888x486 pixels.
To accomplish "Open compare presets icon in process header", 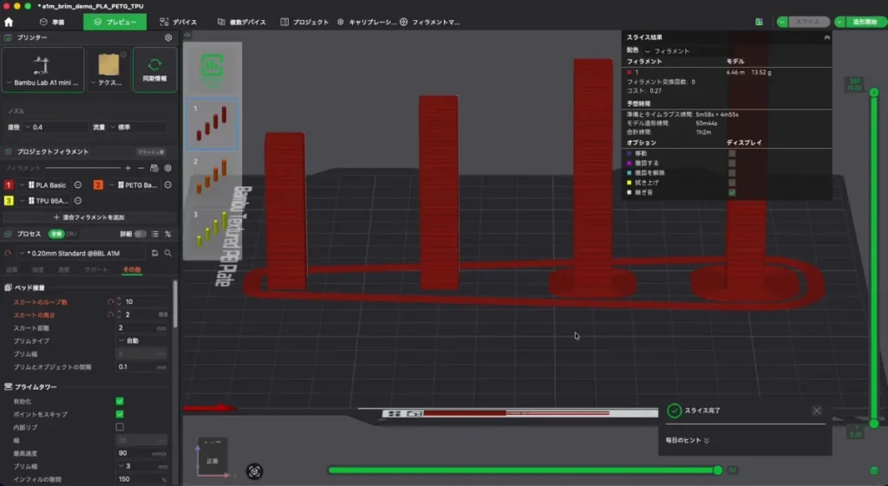I will coord(167,234).
